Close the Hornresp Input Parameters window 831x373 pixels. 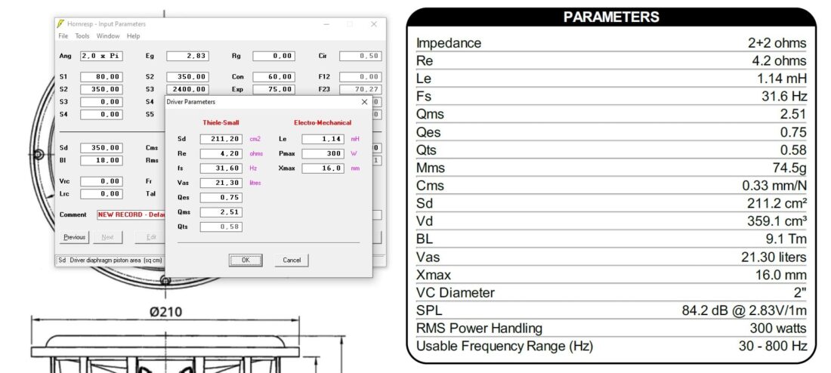pos(374,24)
